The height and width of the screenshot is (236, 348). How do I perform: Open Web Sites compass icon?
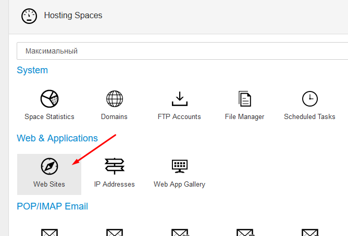[x=49, y=166]
